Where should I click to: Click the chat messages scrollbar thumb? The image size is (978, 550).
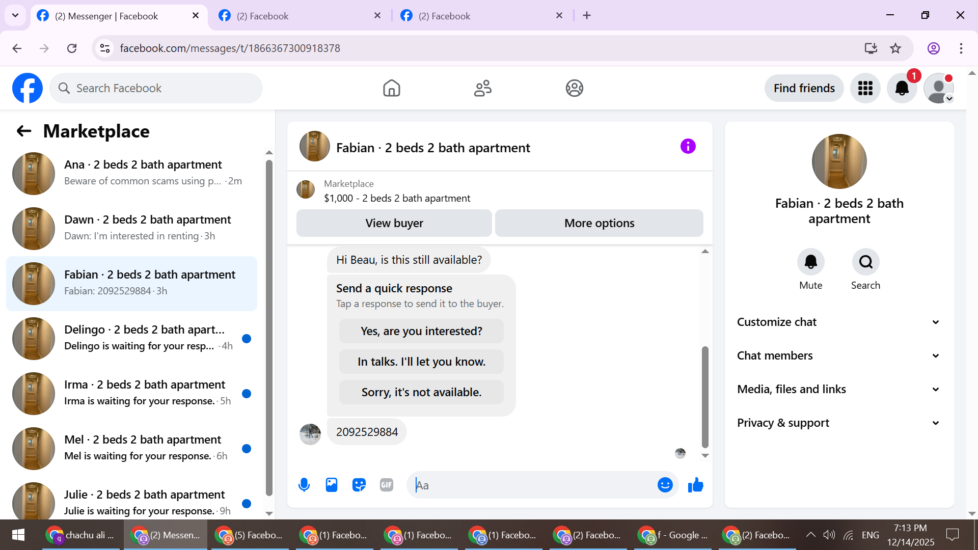click(x=705, y=396)
